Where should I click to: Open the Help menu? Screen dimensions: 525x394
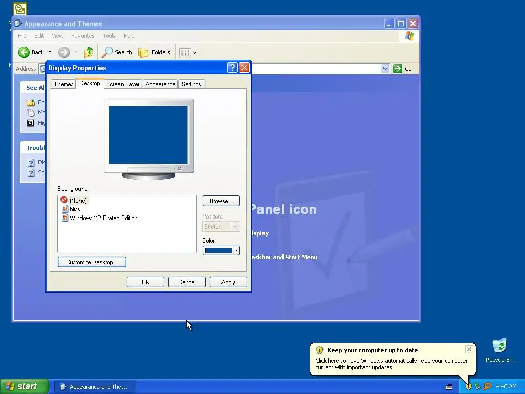[x=129, y=36]
